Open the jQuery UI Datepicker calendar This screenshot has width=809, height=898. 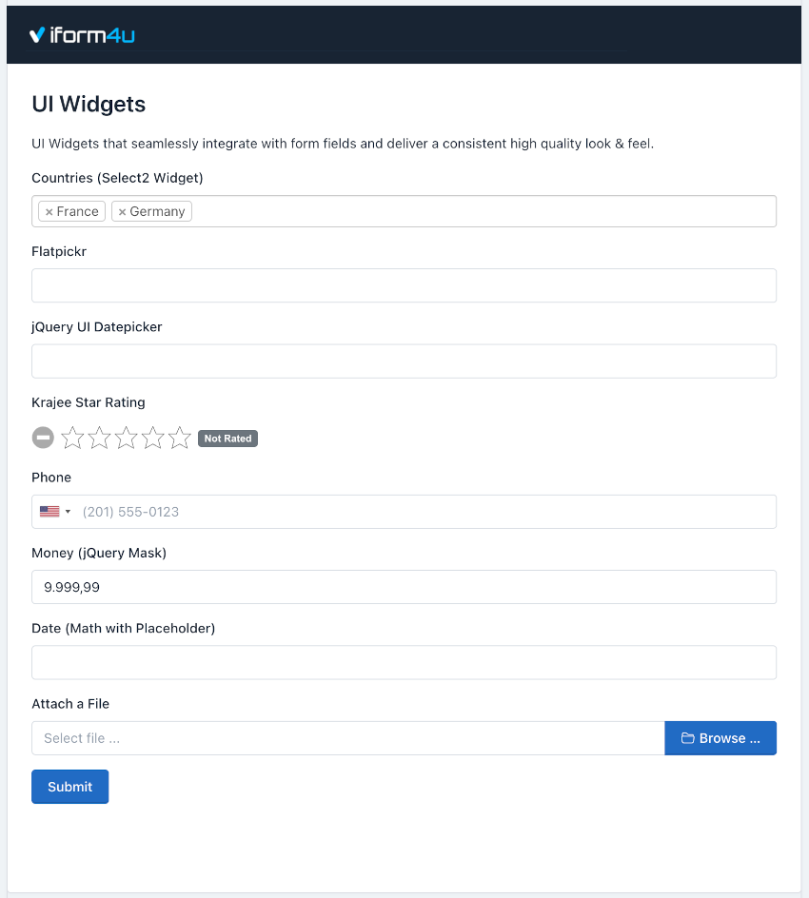click(404, 361)
